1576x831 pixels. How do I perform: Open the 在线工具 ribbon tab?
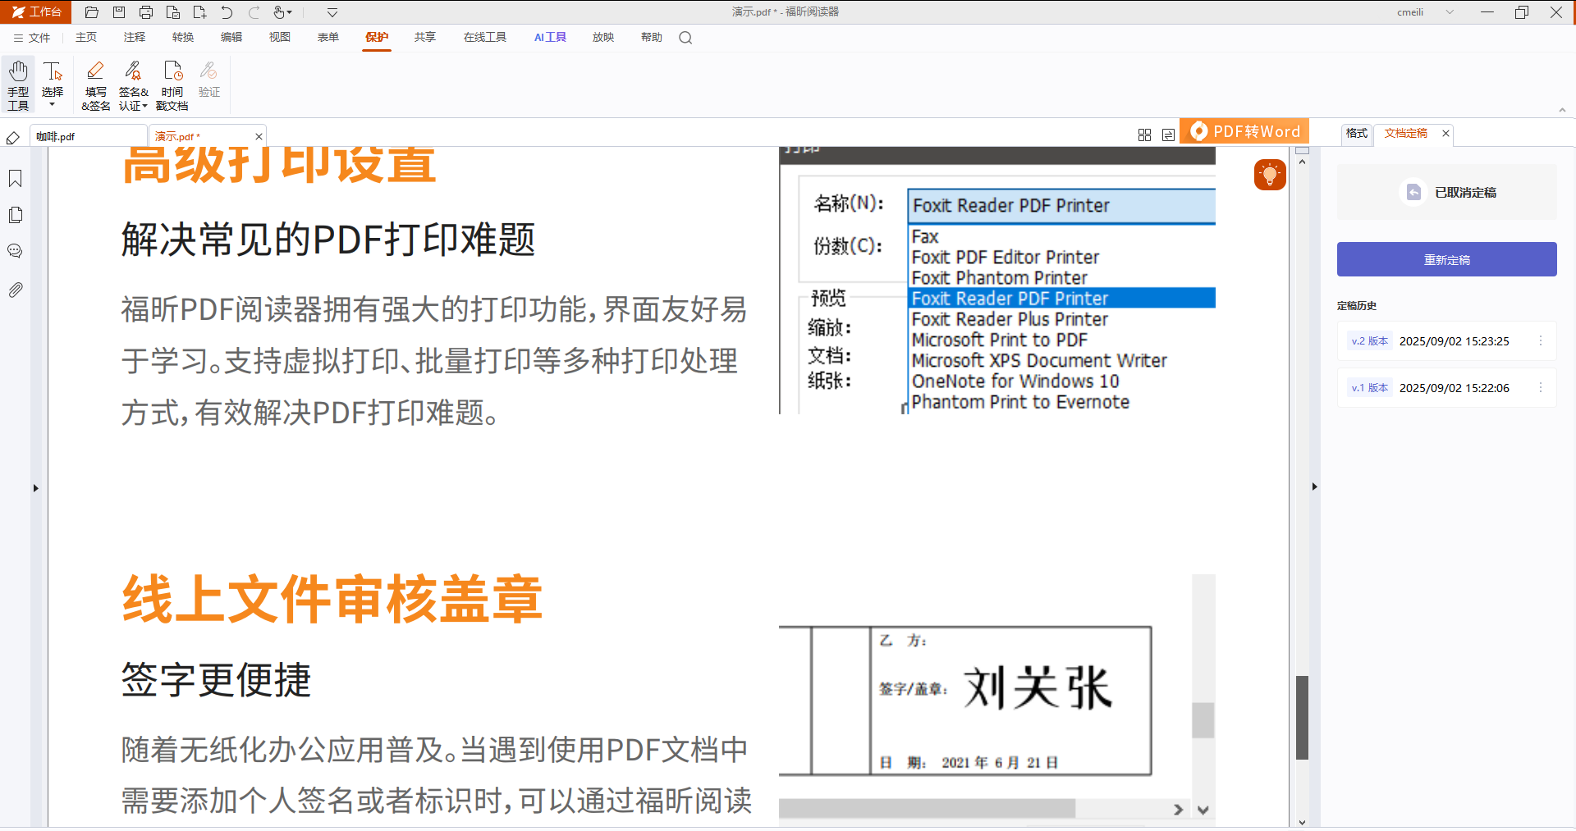(485, 38)
